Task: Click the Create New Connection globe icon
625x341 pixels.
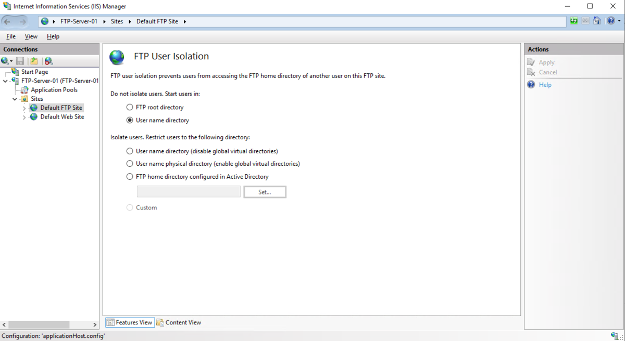Action: [5, 61]
